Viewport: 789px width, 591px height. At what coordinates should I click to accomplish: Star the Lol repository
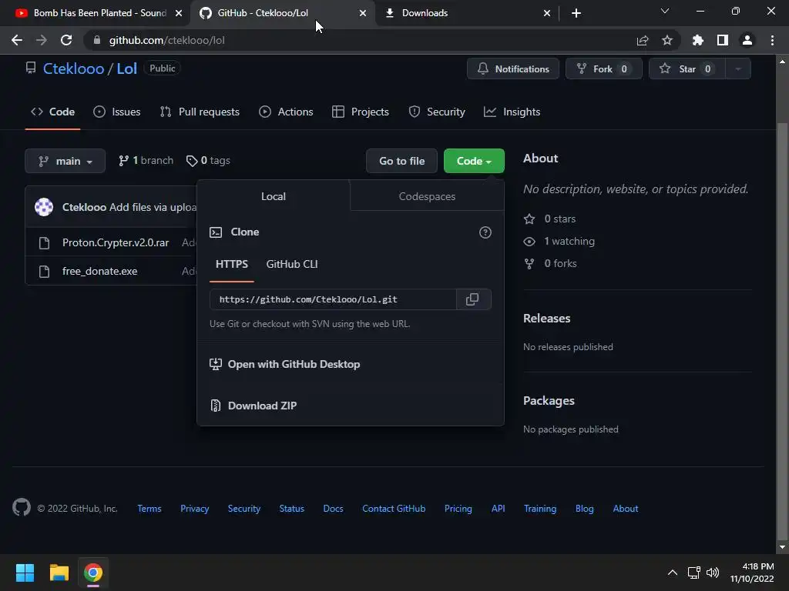point(687,68)
